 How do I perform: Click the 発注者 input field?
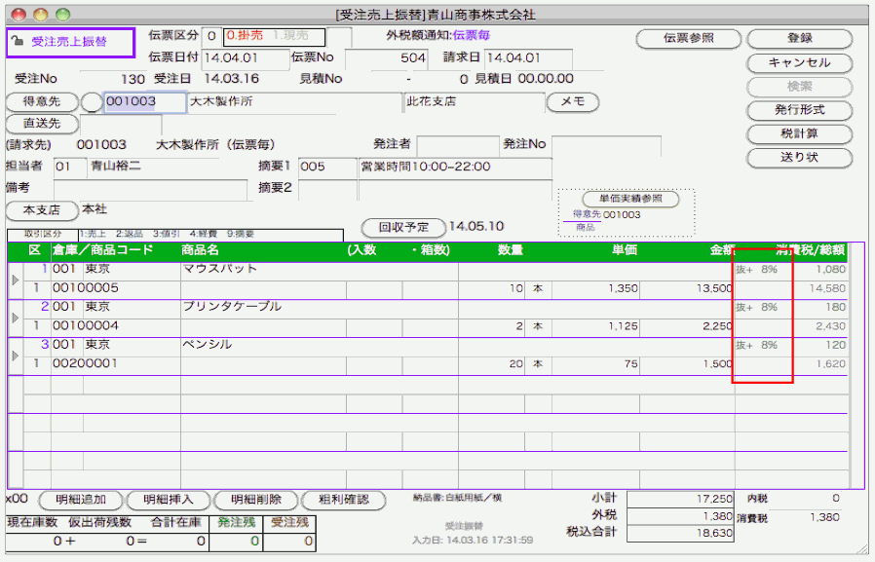click(x=458, y=145)
